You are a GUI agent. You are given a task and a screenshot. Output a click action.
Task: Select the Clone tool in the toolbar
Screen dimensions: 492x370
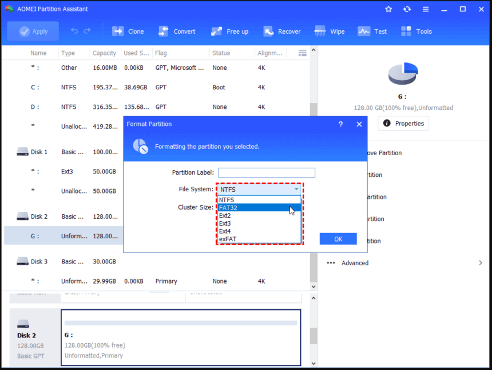click(x=128, y=32)
